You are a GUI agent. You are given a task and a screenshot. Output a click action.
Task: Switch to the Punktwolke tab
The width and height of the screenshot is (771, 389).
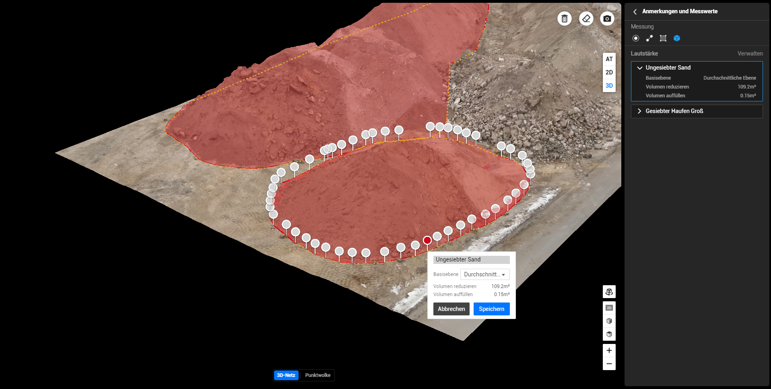317,375
